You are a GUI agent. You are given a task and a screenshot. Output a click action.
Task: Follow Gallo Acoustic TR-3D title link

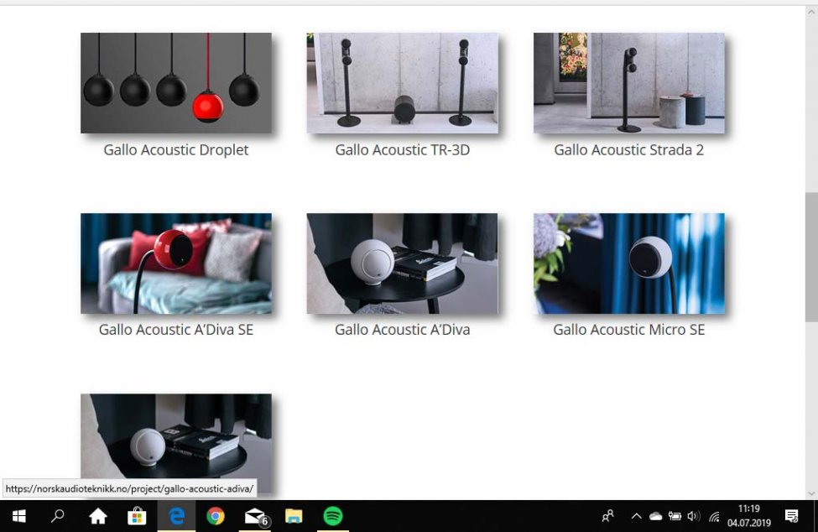(x=402, y=150)
